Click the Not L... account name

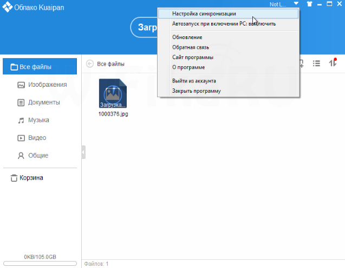point(277,4)
